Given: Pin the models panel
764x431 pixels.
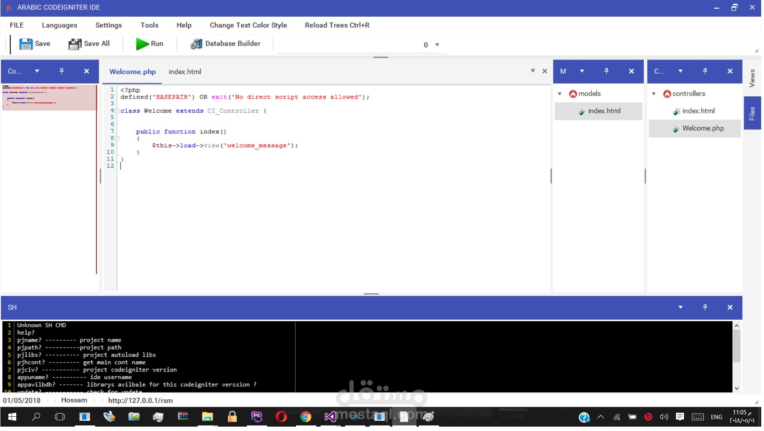Looking at the screenshot, I should tap(606, 71).
